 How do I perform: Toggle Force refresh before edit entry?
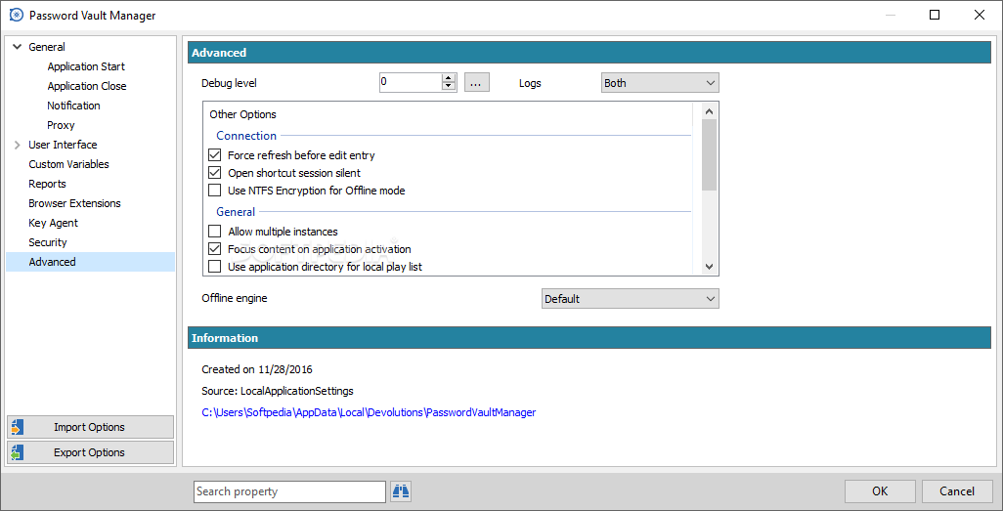click(215, 154)
